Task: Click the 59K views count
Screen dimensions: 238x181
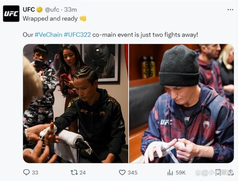Action: pos(181,173)
